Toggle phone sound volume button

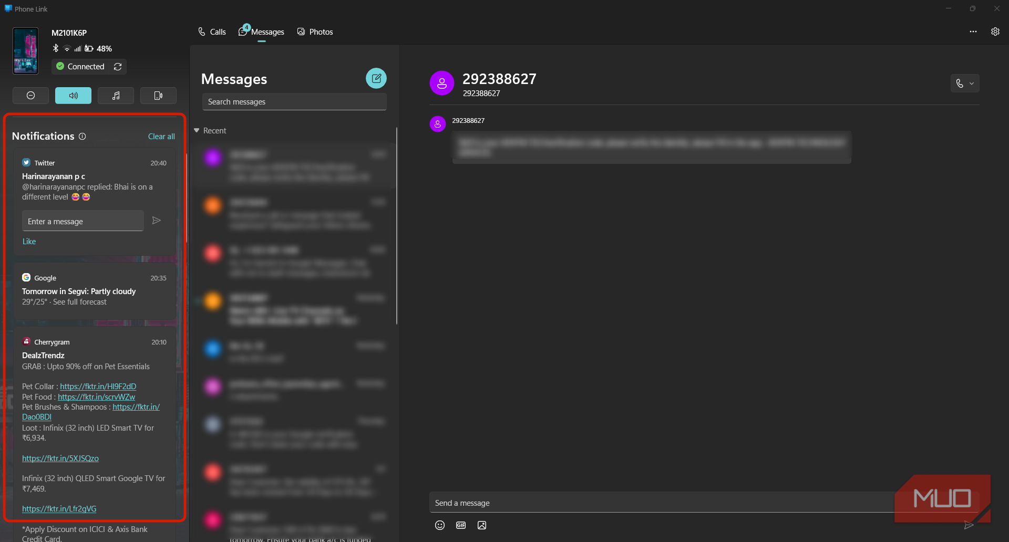[x=73, y=96]
